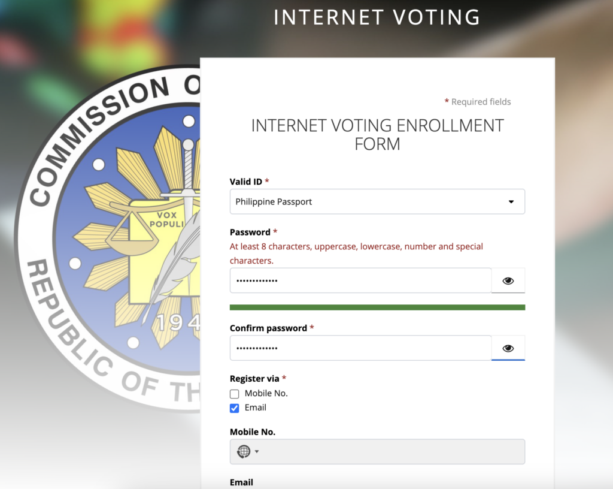Open the Valid ID dropdown showing Philippine Passport
613x489 pixels.
pos(377,202)
